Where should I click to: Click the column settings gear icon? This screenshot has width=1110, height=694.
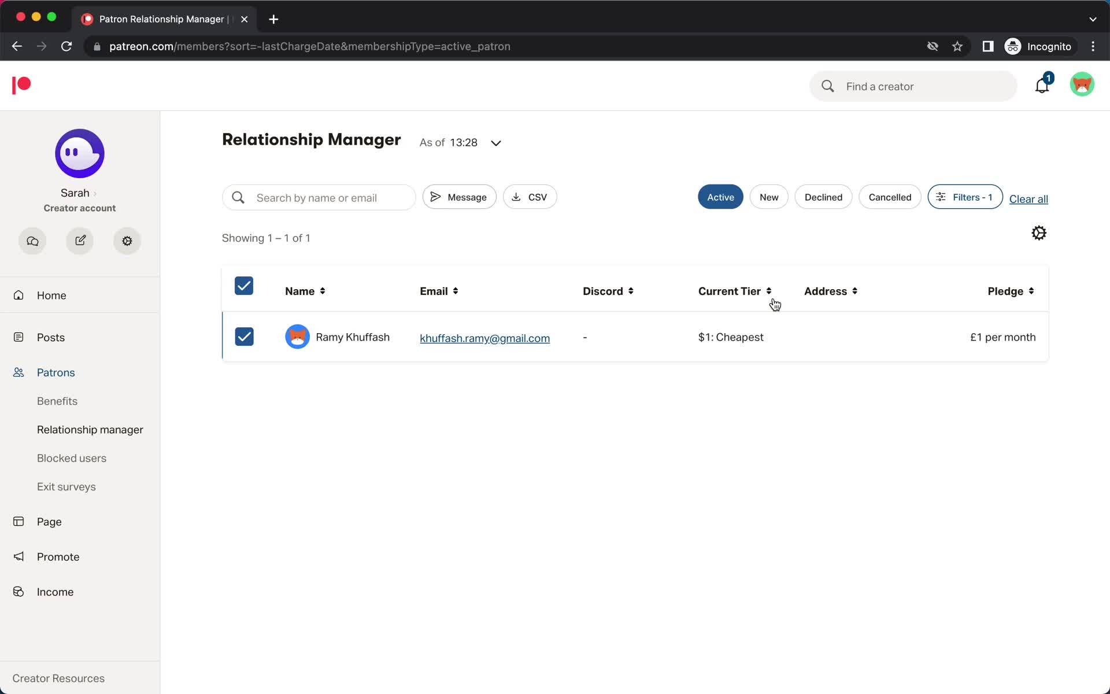point(1039,232)
